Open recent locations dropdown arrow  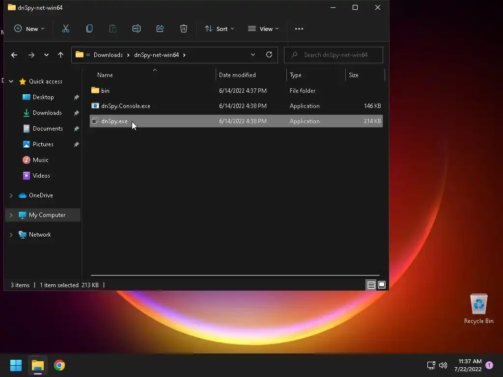46,55
